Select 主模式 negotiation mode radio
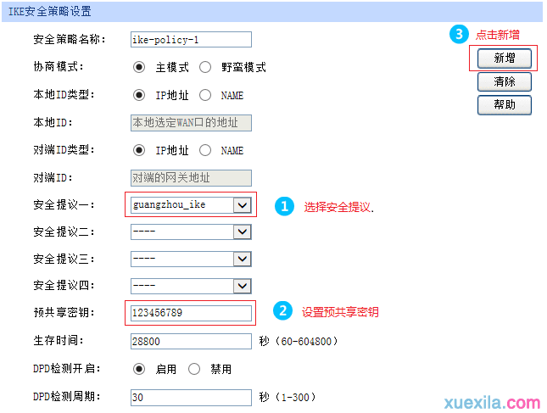Screen dimensions: 547x413 point(139,67)
